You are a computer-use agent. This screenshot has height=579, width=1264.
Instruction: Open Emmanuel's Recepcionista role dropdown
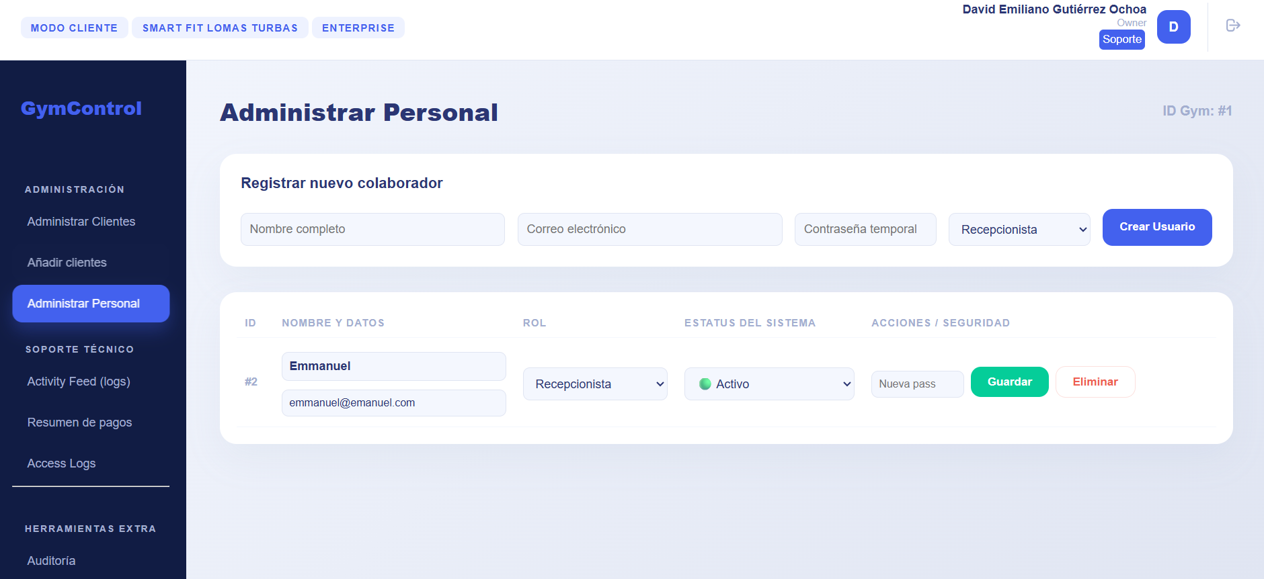tap(595, 384)
